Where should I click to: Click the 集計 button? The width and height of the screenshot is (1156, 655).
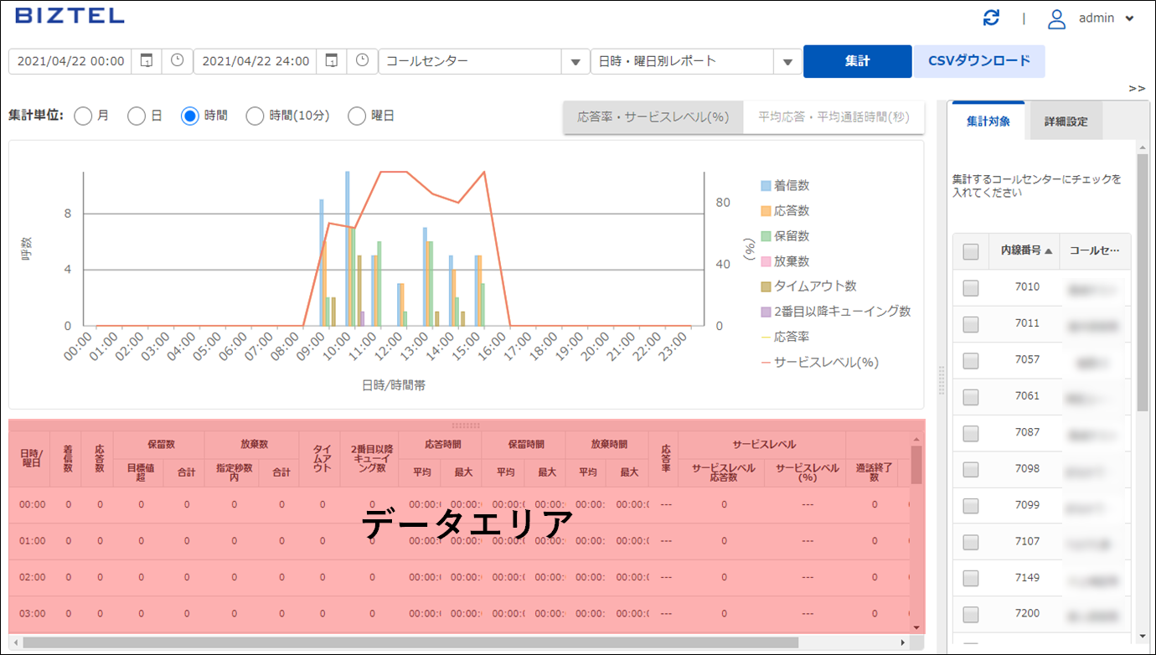857,61
